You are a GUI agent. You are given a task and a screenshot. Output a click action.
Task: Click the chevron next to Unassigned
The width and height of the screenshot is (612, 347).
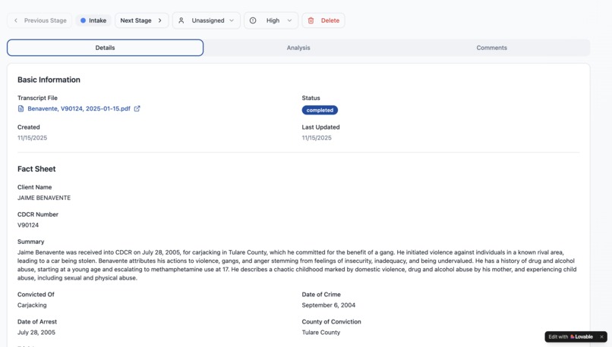point(232,20)
